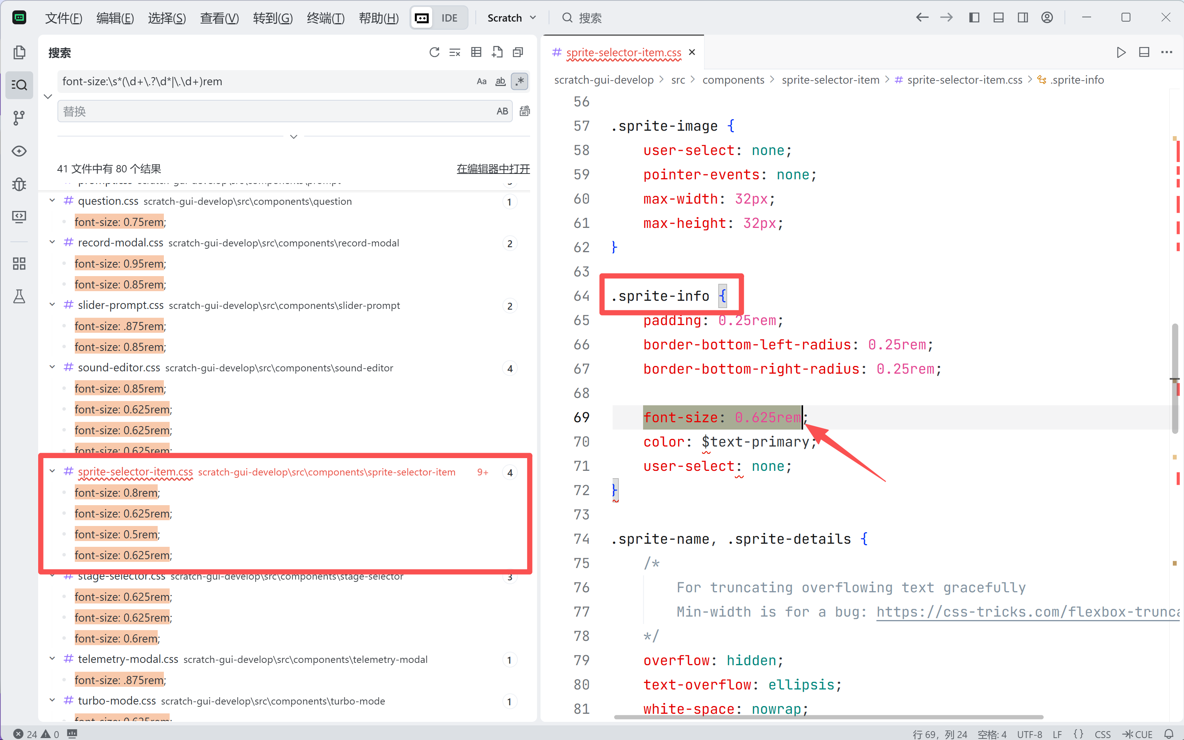Click the refresh search results icon

tap(434, 52)
